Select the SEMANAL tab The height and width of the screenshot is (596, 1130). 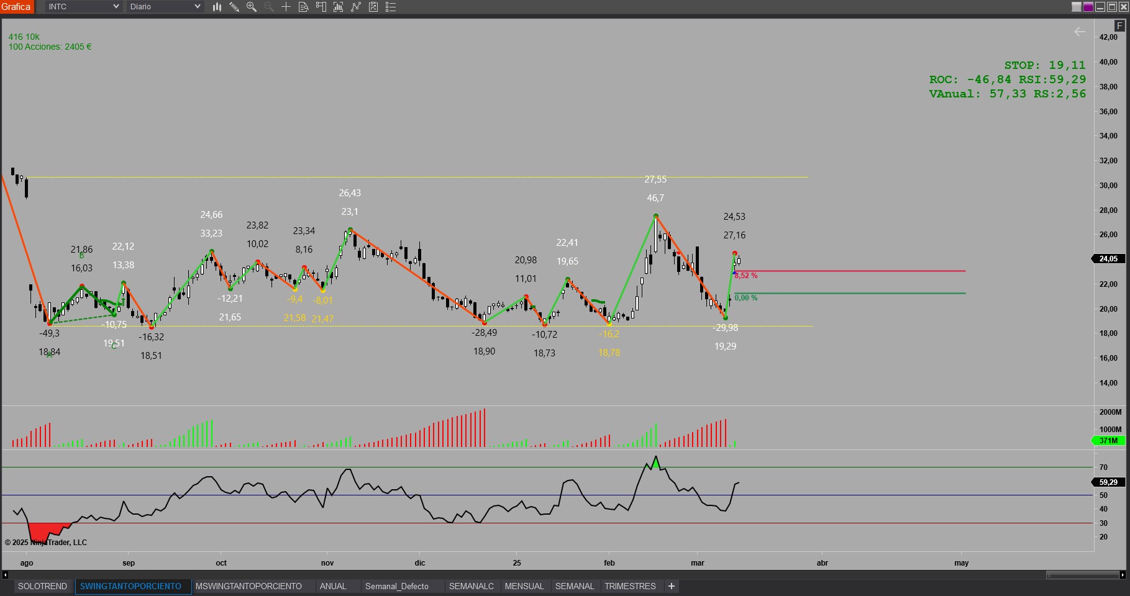(x=575, y=586)
